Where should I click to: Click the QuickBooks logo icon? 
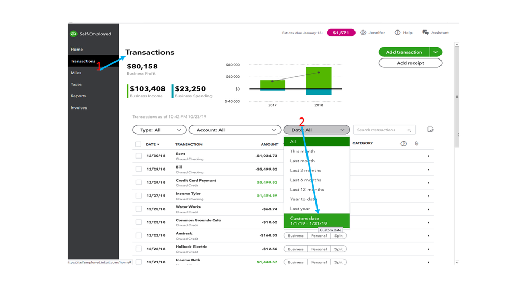[73, 34]
